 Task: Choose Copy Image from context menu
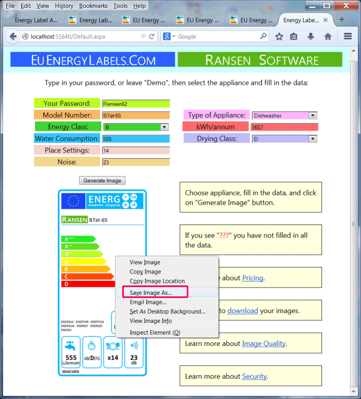tap(145, 271)
